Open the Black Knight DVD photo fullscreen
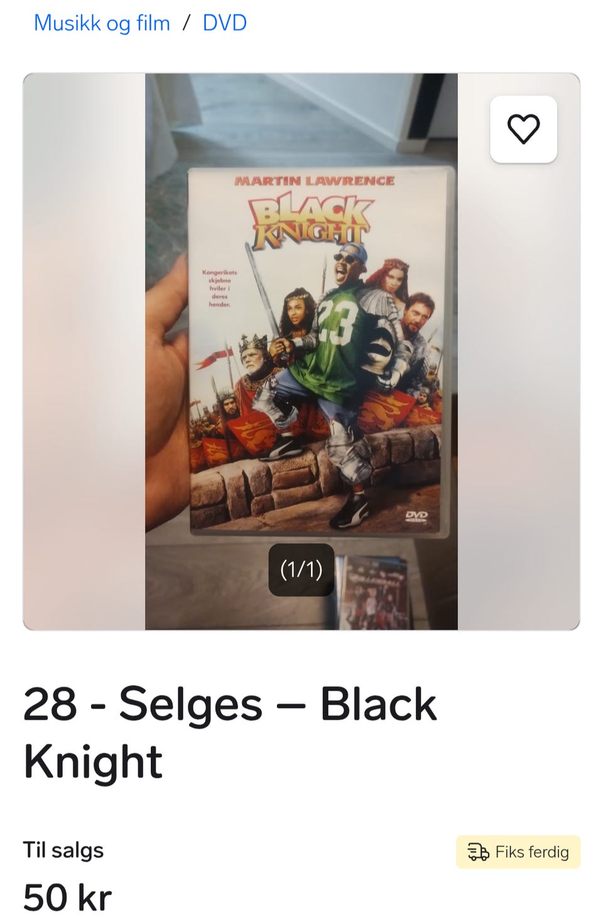Image resolution: width=603 pixels, height=916 pixels. (301, 351)
